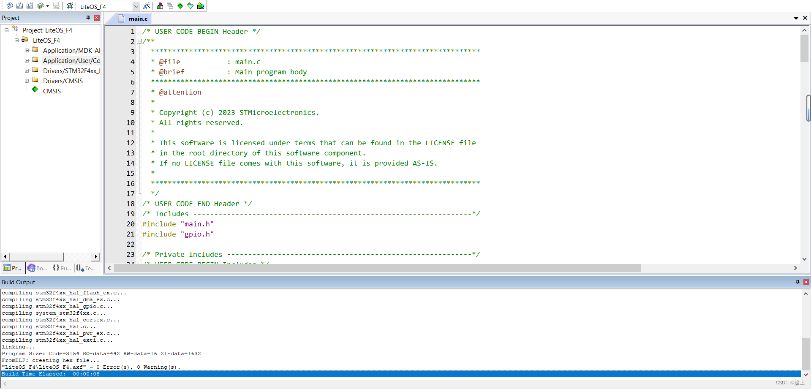
Task: Collapse the main.c header comment block
Action: click(x=139, y=41)
